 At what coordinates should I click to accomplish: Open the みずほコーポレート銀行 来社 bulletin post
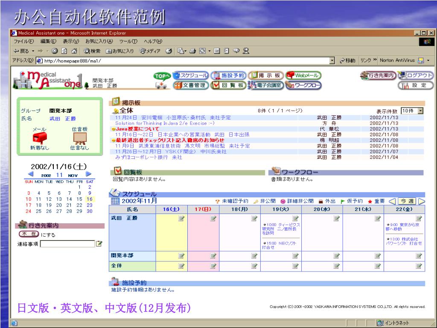coord(149,157)
